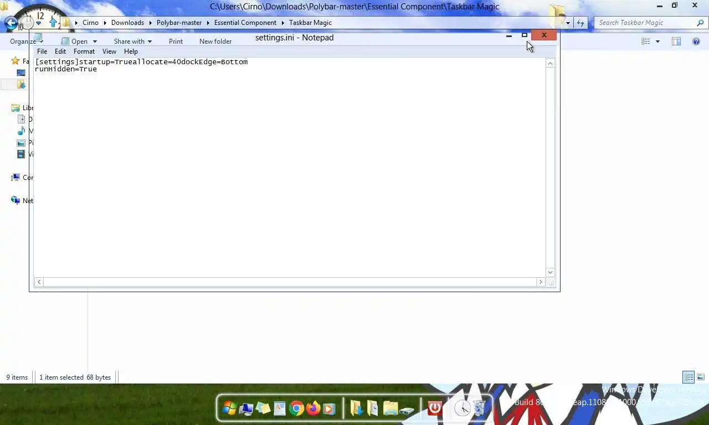Viewport: 709px width, 425px height.
Task: Launch Firefox from the dock
Action: [313, 408]
